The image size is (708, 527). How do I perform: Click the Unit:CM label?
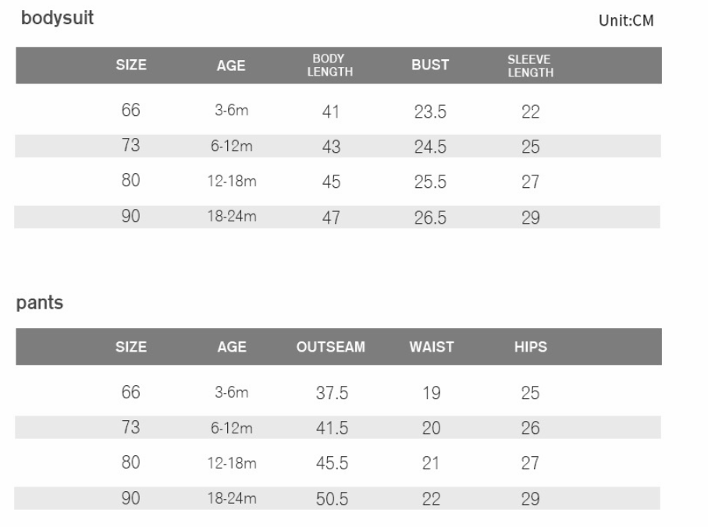pyautogui.click(x=625, y=21)
